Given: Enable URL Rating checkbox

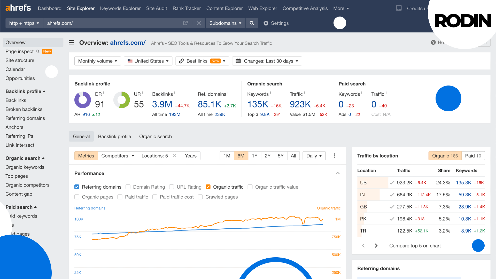Looking at the screenshot, I should [x=172, y=187].
